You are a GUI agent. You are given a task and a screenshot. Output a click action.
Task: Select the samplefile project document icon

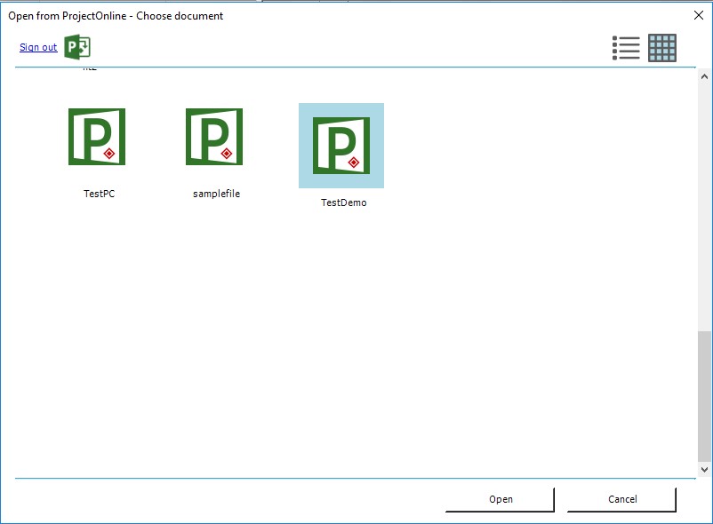(x=212, y=137)
